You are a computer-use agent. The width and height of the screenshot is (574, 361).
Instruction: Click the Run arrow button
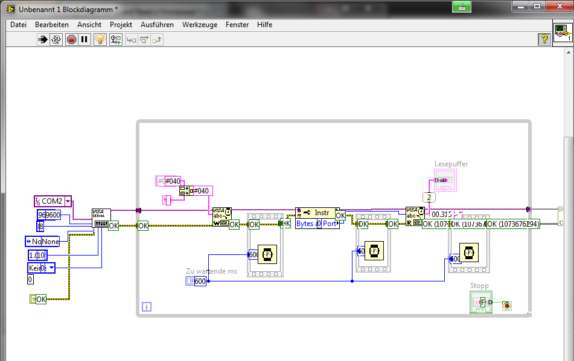43,39
